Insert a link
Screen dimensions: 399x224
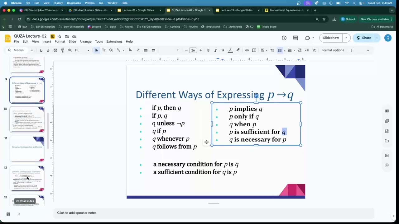(x=247, y=50)
